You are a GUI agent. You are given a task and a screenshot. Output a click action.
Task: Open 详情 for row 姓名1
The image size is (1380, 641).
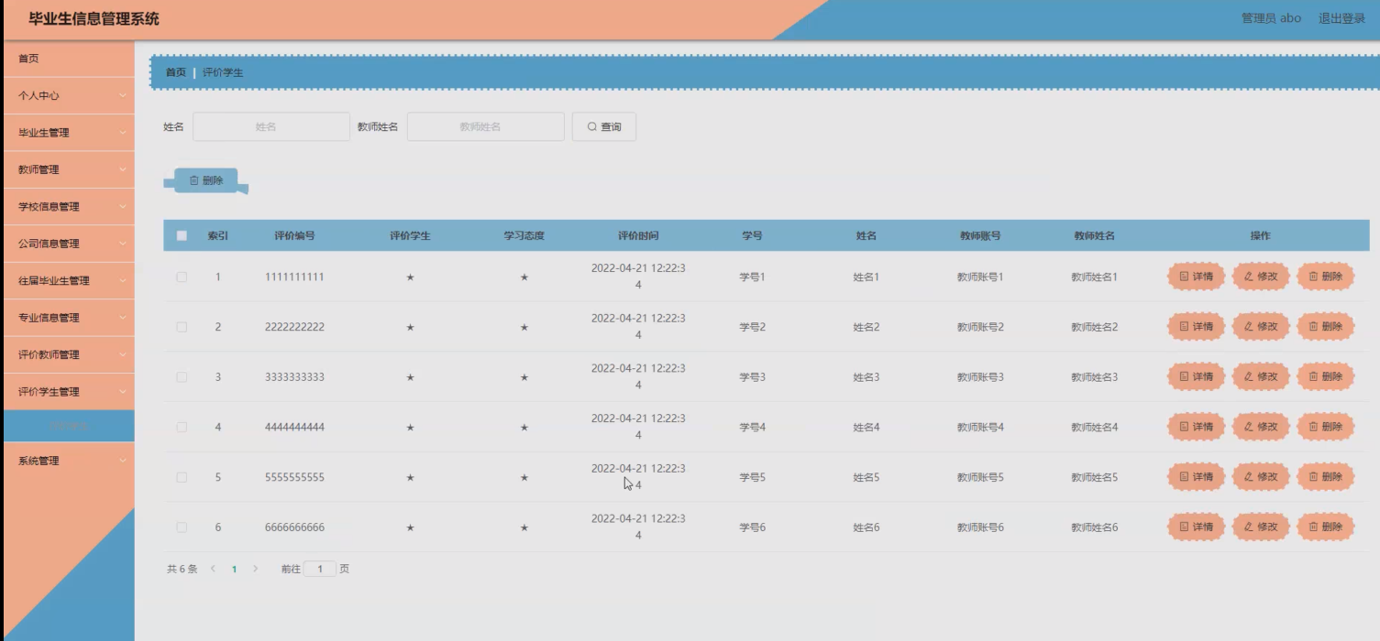click(x=1196, y=277)
